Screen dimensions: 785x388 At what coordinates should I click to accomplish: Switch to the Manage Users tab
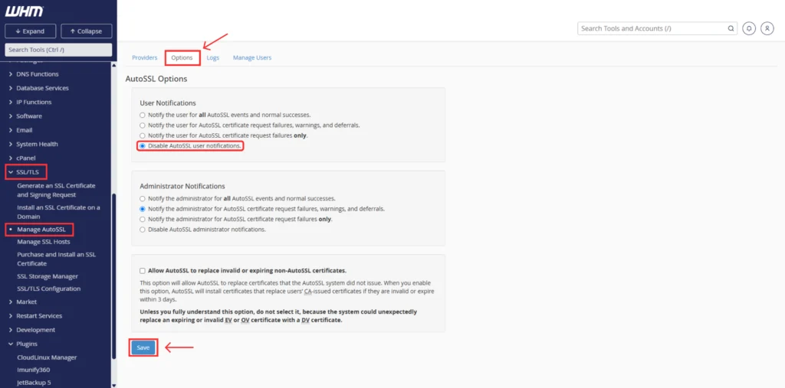click(251, 57)
